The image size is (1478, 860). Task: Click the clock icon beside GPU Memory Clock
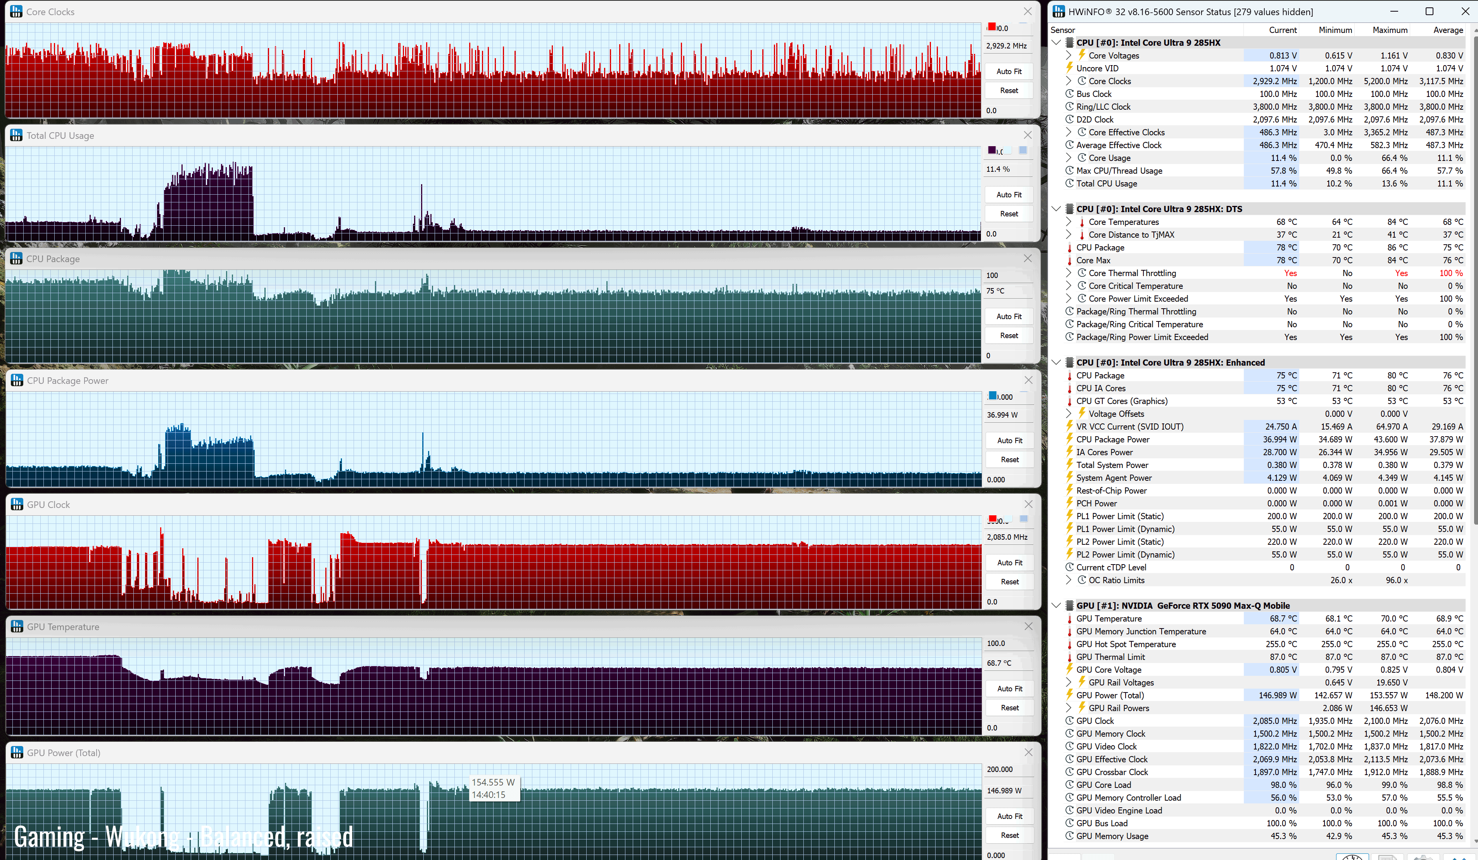1070,734
